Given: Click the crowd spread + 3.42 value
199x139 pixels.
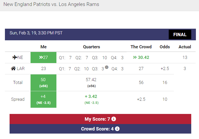Looking at the screenshot, I should pos(91,97).
